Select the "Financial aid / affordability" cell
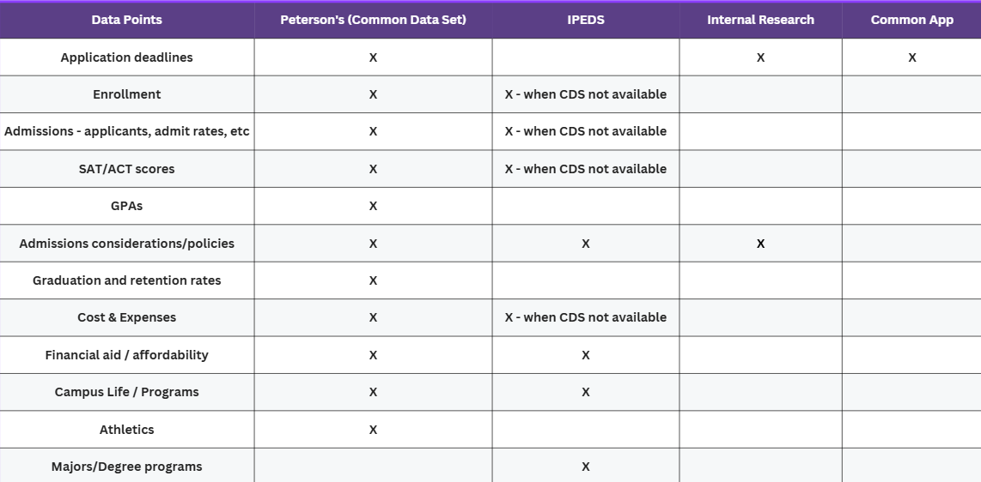The height and width of the screenshot is (482, 981). pos(126,355)
